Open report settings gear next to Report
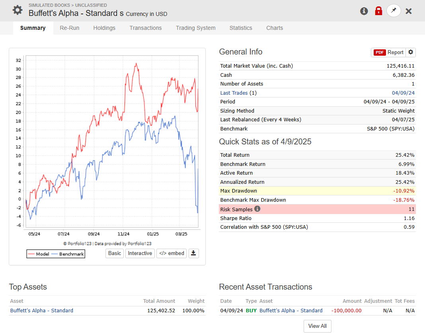The width and height of the screenshot is (425, 333). point(411,52)
